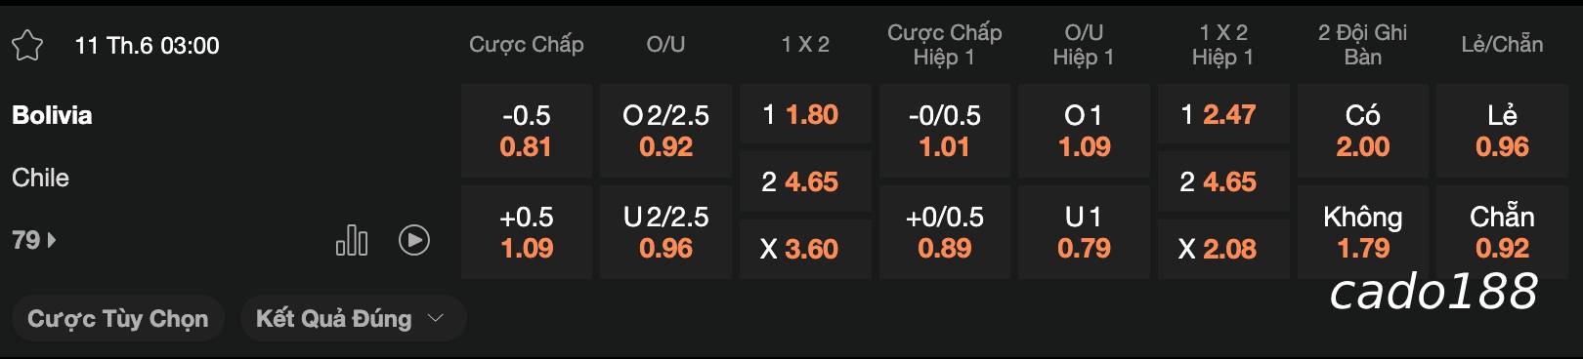Screen dimensions: 1583x359
Task: Pick 1X2 home win at 1.80
Action: (x=805, y=115)
